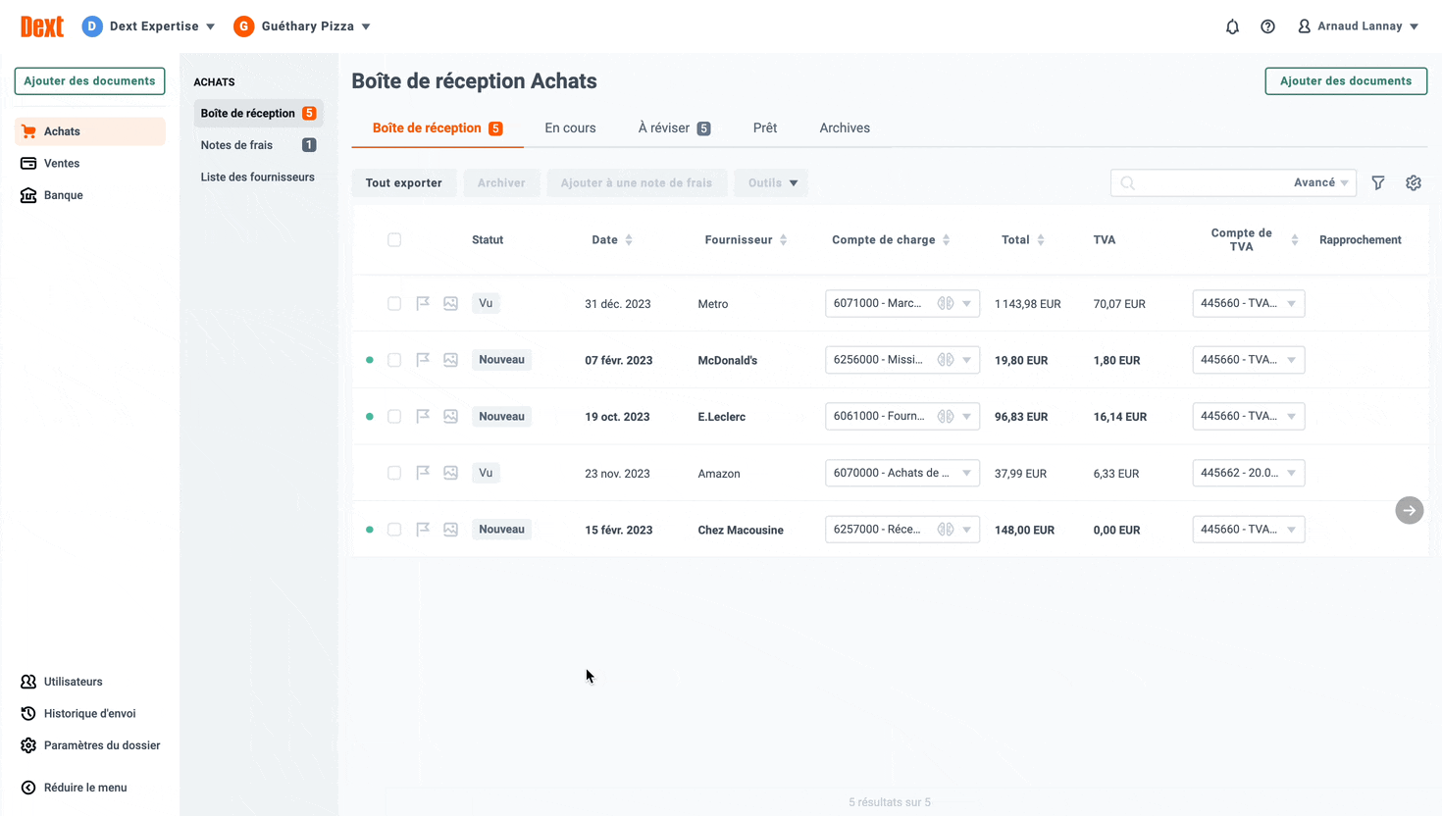Open table settings gear icon
The image size is (1442, 816).
[1414, 182]
